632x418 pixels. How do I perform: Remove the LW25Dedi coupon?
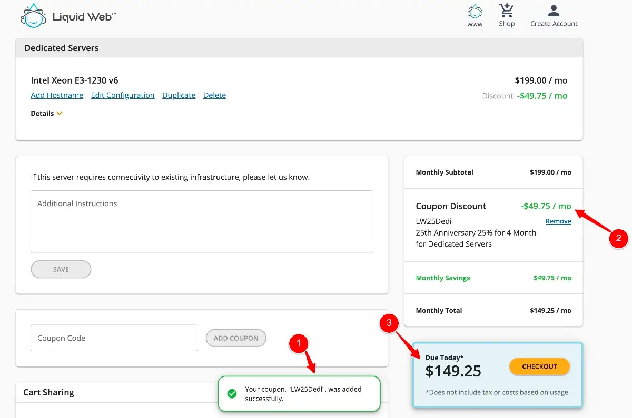coord(558,221)
